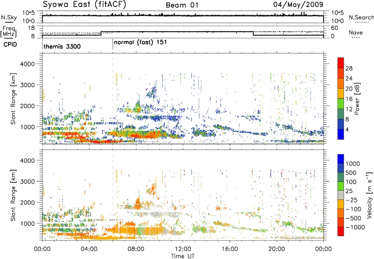Click the orange velocity patch near 2000 km at 08:00
The image size is (374, 259).
[x=137, y=203]
